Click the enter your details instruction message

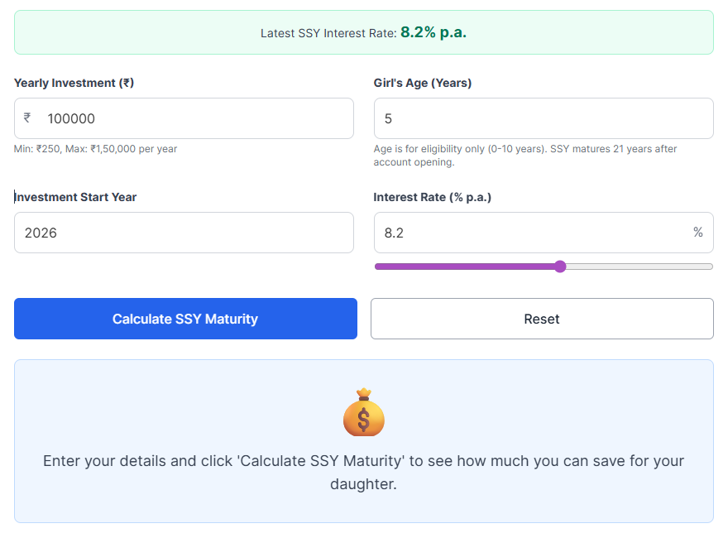pos(363,472)
